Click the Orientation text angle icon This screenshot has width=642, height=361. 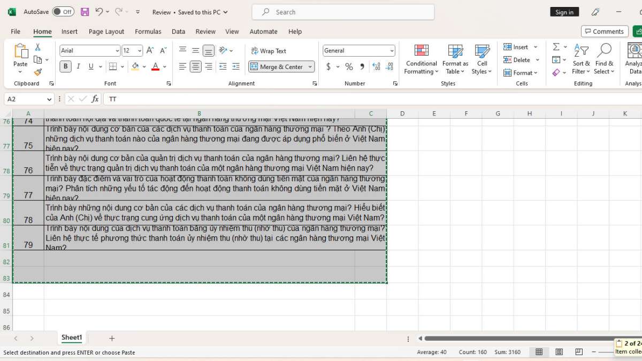click(223, 51)
